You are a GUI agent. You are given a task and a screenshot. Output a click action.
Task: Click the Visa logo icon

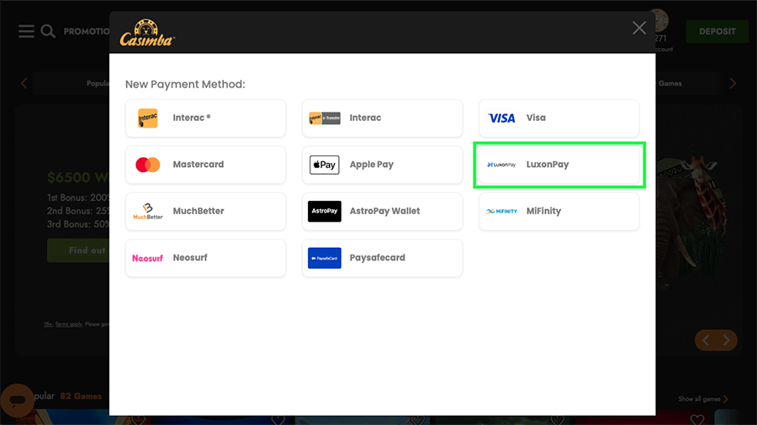click(x=501, y=118)
